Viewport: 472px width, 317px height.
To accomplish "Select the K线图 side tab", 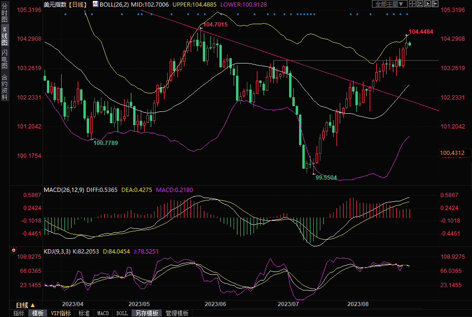I will click(x=4, y=36).
